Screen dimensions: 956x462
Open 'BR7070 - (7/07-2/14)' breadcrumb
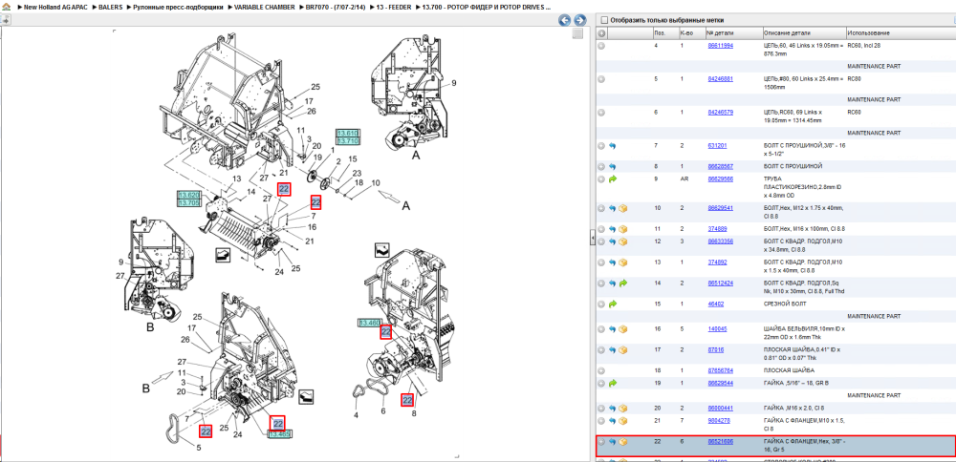[336, 8]
